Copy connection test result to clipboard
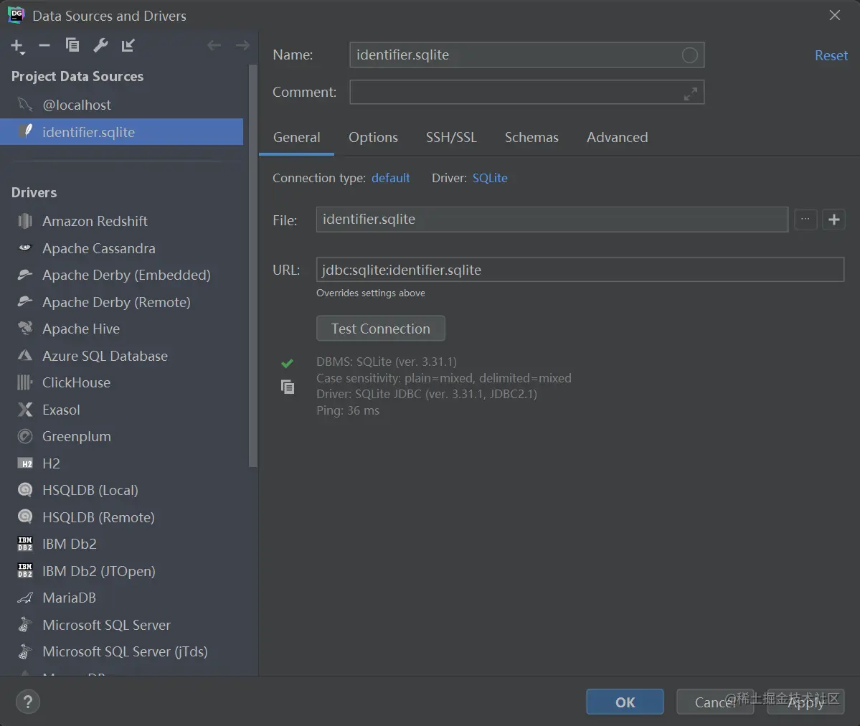Image resolution: width=860 pixels, height=726 pixels. pos(288,387)
